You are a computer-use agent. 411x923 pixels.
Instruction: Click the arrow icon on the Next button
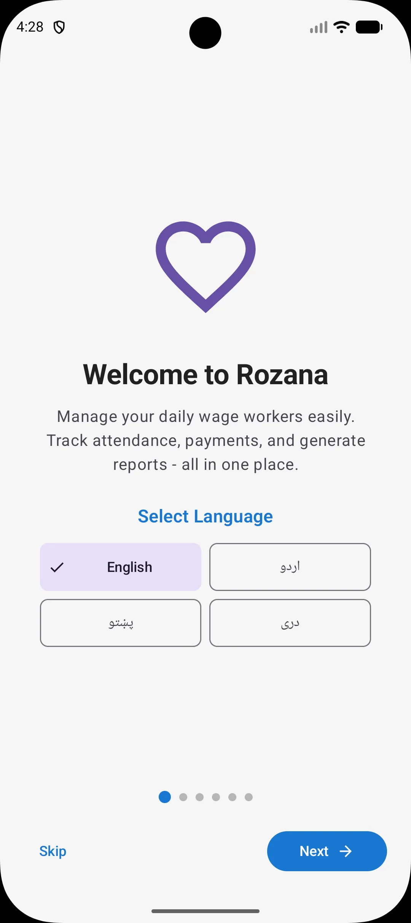click(346, 851)
